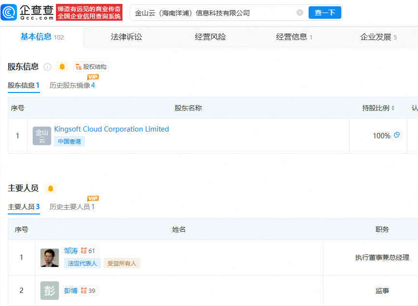Sort by 持股比例 column arrow

[x=393, y=108]
